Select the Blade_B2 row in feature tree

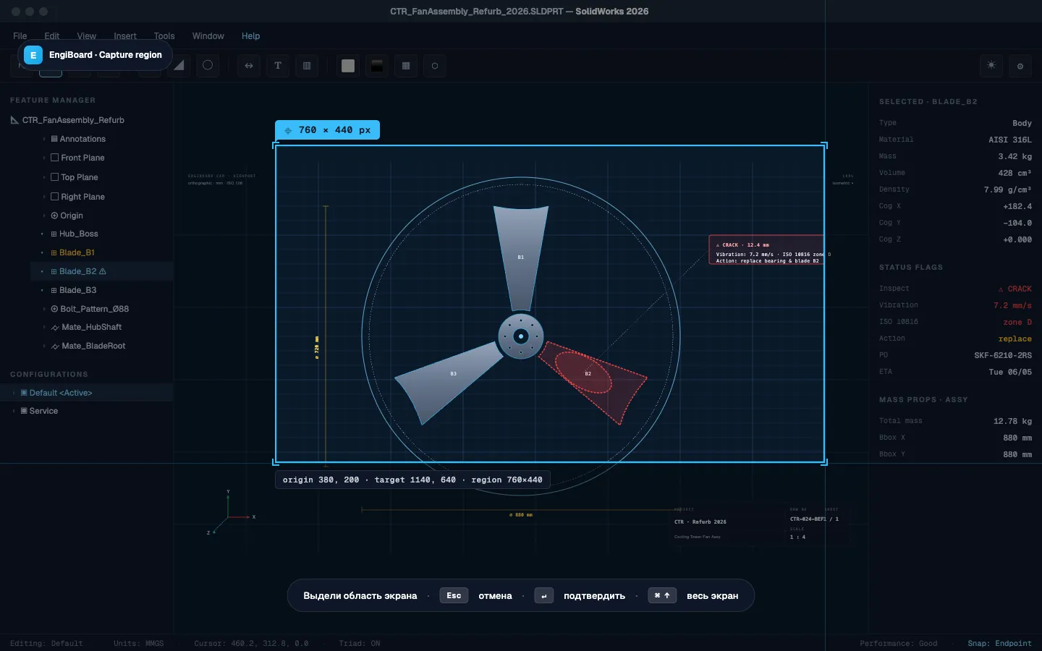102,271
